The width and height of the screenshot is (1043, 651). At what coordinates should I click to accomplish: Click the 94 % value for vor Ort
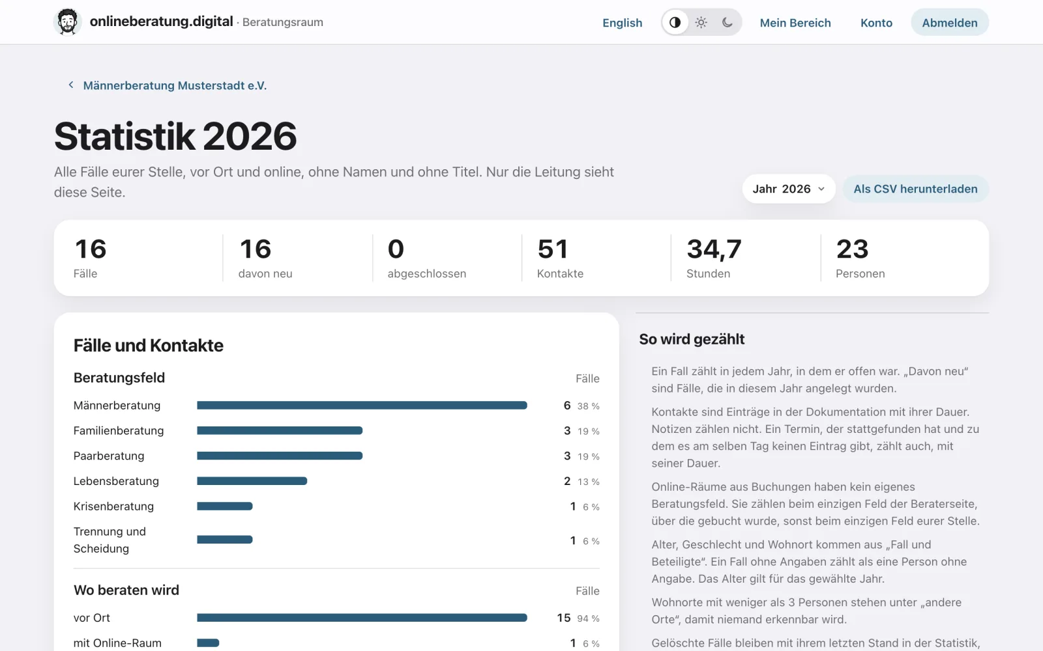588,618
